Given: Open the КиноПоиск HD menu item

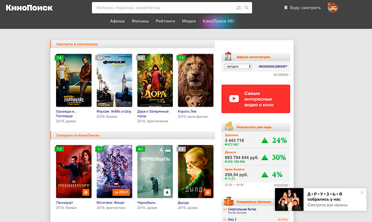Looking at the screenshot, I should coord(218,21).
